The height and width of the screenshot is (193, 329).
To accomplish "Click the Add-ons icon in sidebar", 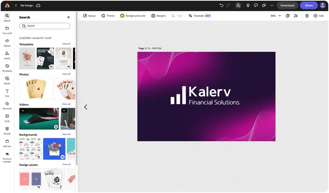I will [x=7, y=141].
